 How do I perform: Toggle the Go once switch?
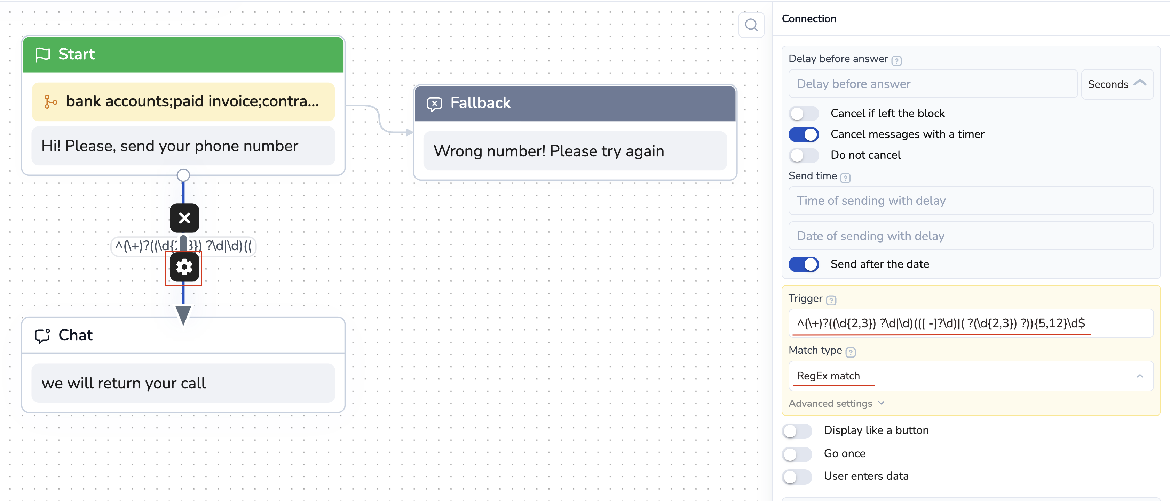pyautogui.click(x=797, y=454)
